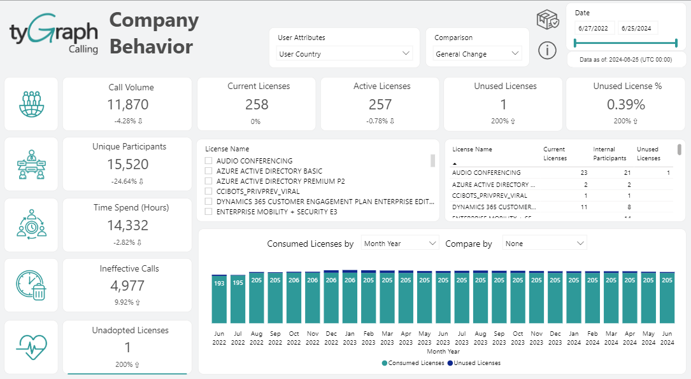Sort by License Name column header
Viewport: 691px width, 379px height.
(472, 149)
